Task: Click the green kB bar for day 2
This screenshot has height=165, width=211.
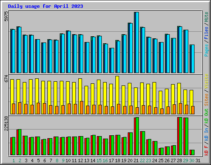Action: click(20, 142)
